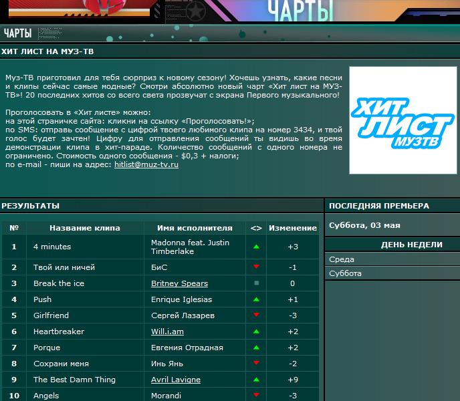Click the song title Heartbreaker
Image resolution: width=460 pixels, height=401 pixels.
tap(59, 331)
